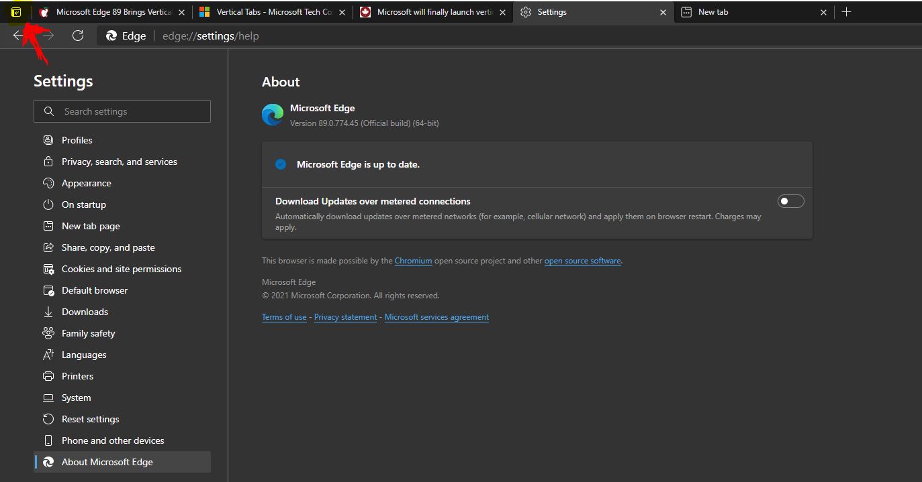The image size is (922, 482).
Task: Click the Reset settings icon
Action: (48, 419)
